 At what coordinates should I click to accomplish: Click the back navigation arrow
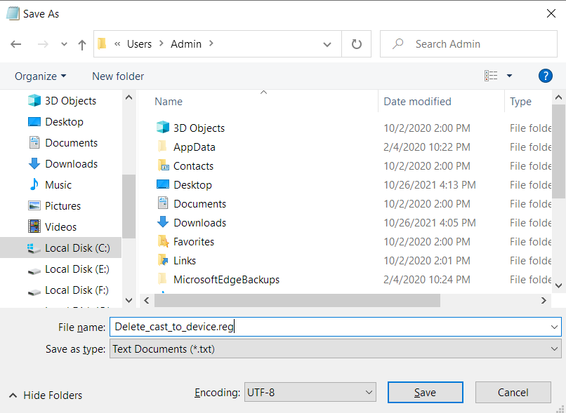point(16,43)
